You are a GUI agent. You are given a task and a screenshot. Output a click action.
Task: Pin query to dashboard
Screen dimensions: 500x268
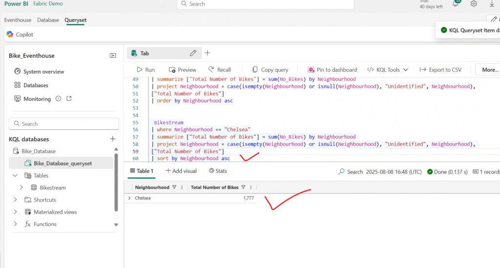click(x=332, y=69)
